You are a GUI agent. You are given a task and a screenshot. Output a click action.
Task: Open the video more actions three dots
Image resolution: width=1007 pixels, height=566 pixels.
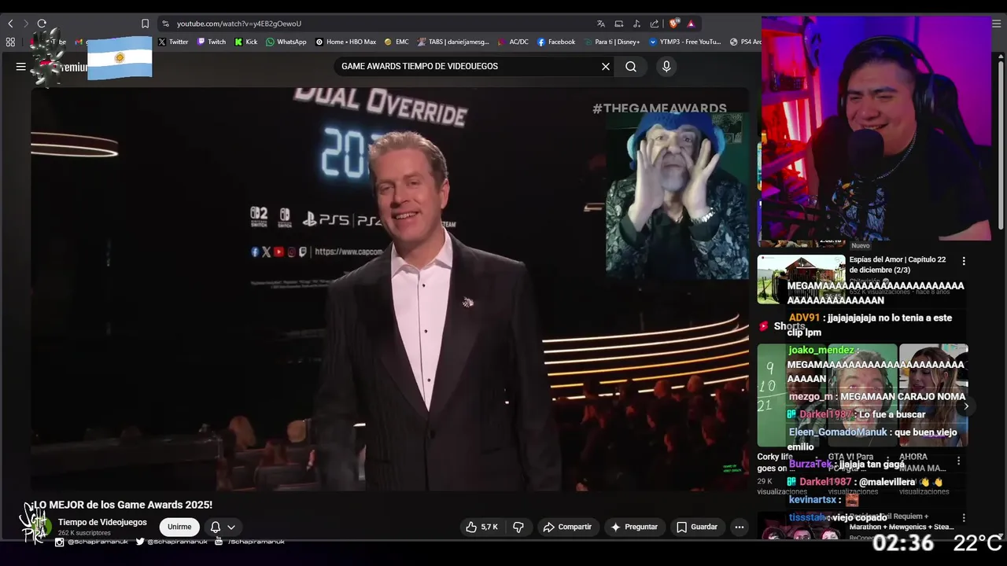tap(739, 527)
